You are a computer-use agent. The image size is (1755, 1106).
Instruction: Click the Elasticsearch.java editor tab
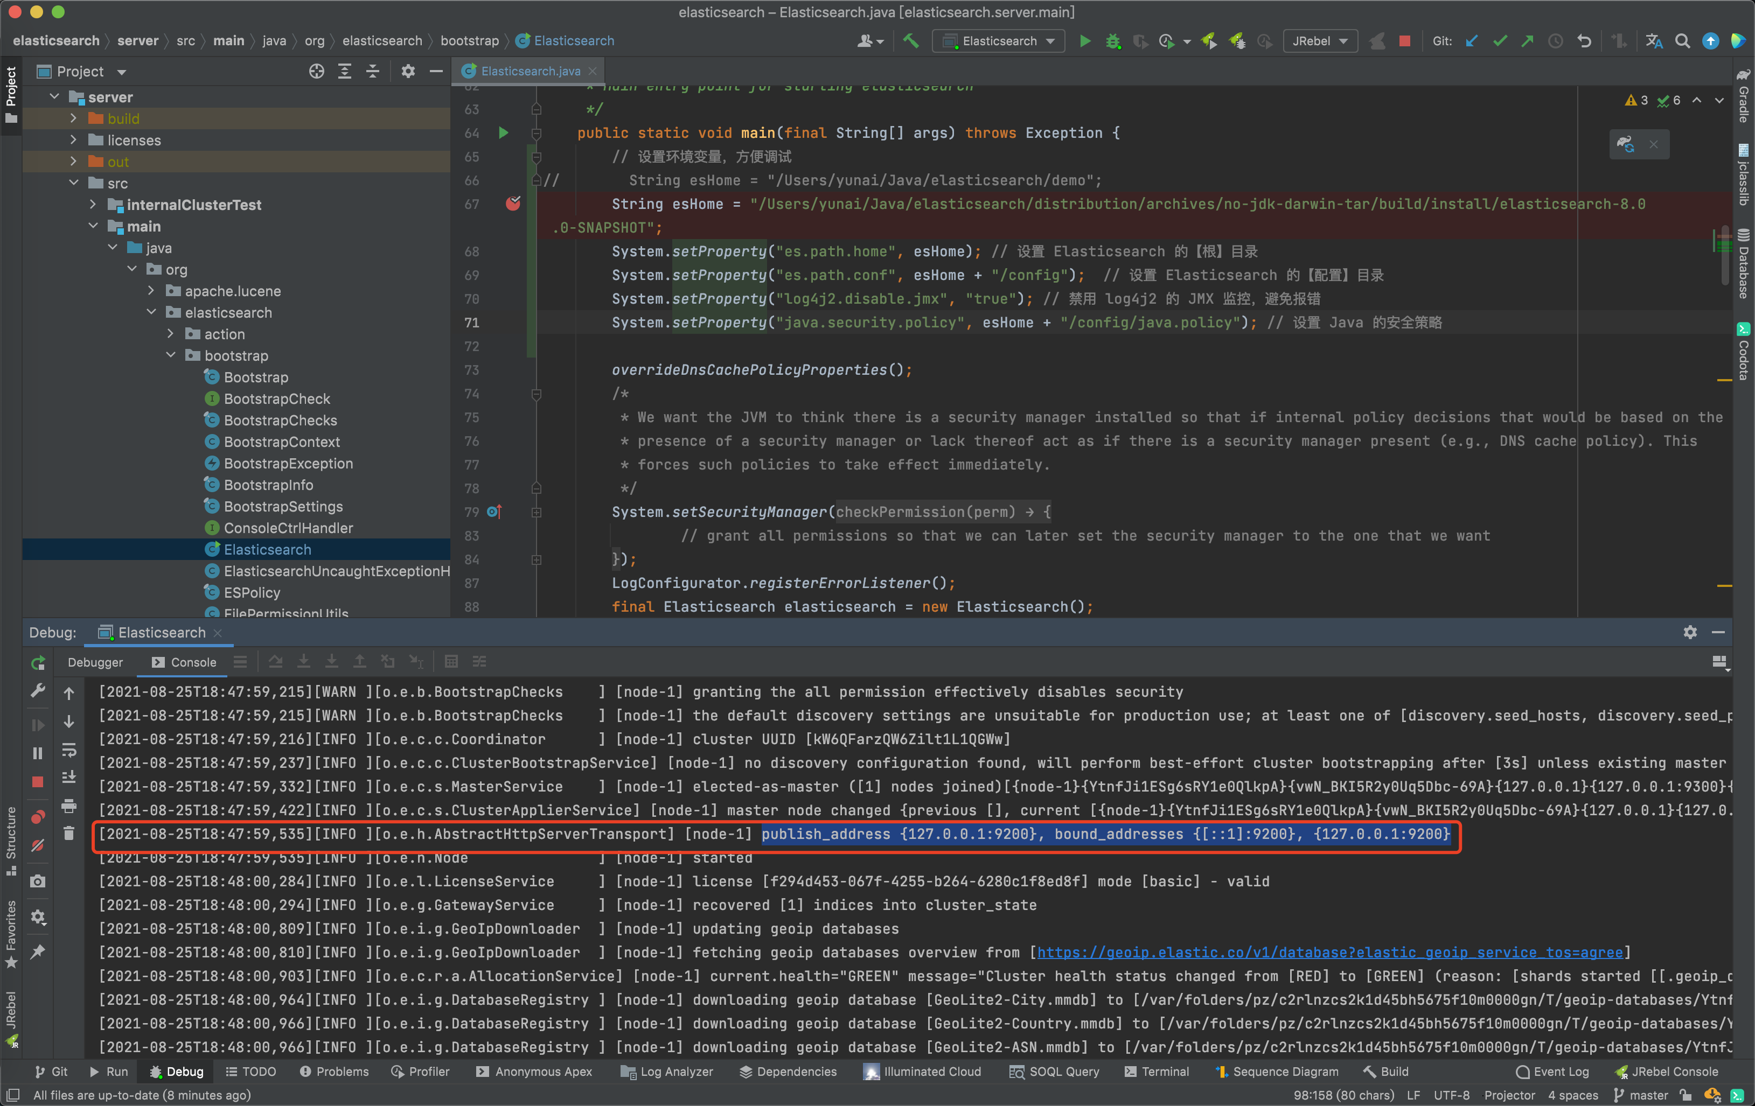tap(530, 70)
